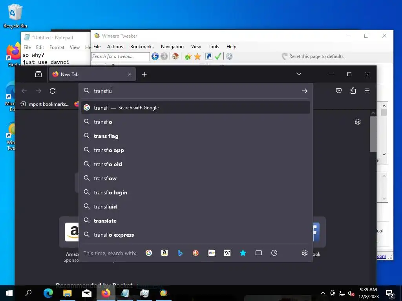Open Notepad File menu
The width and height of the screenshot is (402, 301).
pyautogui.click(x=27, y=47)
